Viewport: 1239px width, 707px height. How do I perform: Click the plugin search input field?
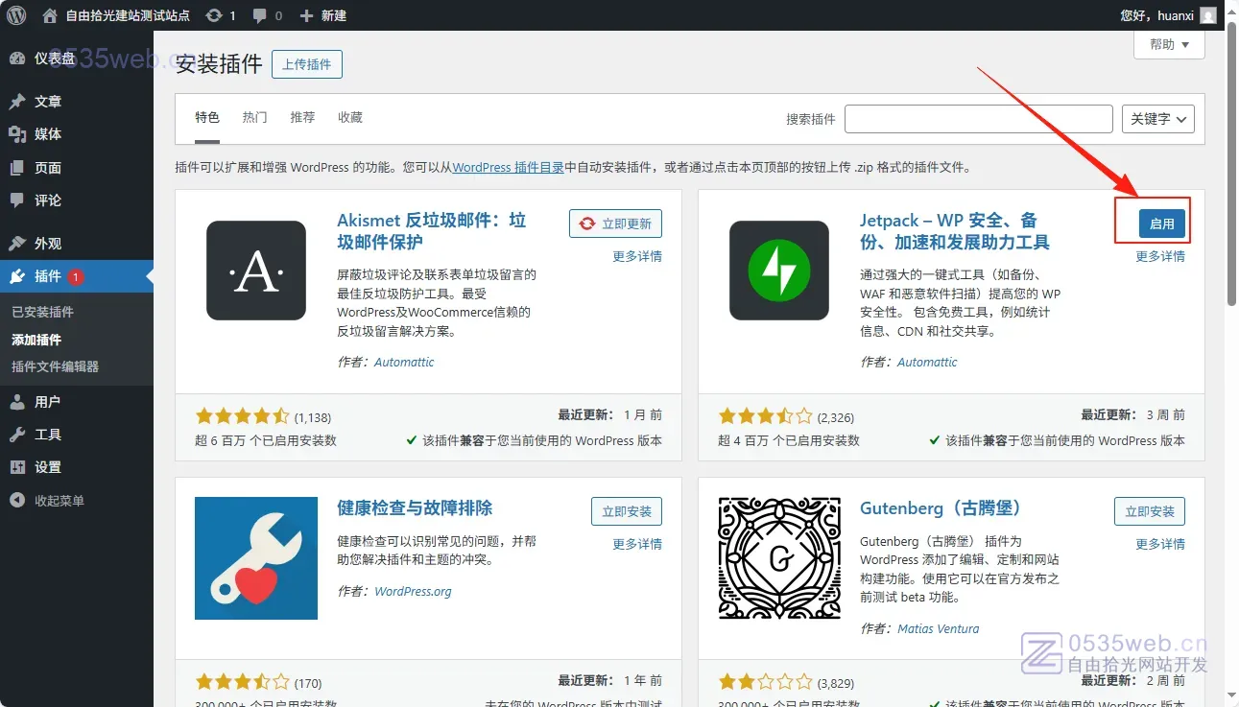[978, 119]
